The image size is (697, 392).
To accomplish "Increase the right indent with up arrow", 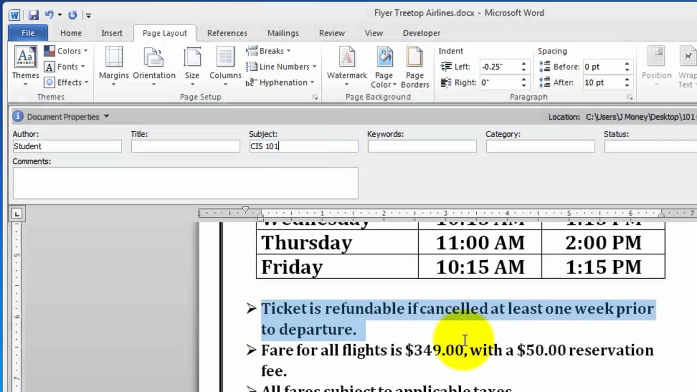I will pos(524,79).
